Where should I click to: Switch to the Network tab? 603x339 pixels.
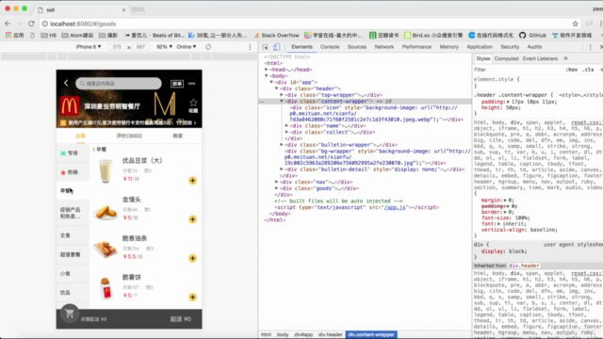384,47
